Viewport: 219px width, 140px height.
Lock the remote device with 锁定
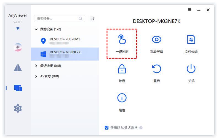click(122, 69)
